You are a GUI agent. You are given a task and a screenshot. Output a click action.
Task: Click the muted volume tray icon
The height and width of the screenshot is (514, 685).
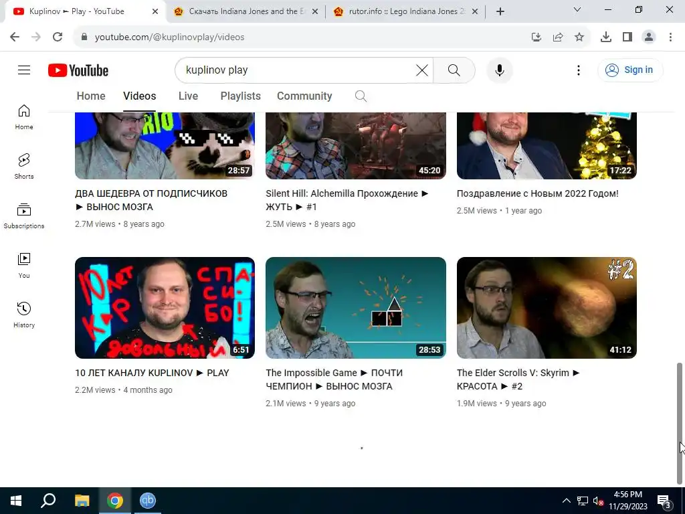click(598, 501)
